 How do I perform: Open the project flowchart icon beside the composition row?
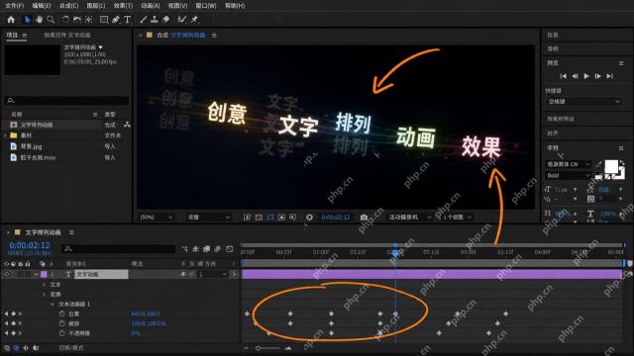pos(127,125)
